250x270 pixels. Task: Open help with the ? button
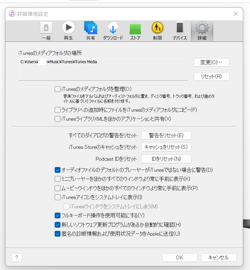[x=17, y=258]
